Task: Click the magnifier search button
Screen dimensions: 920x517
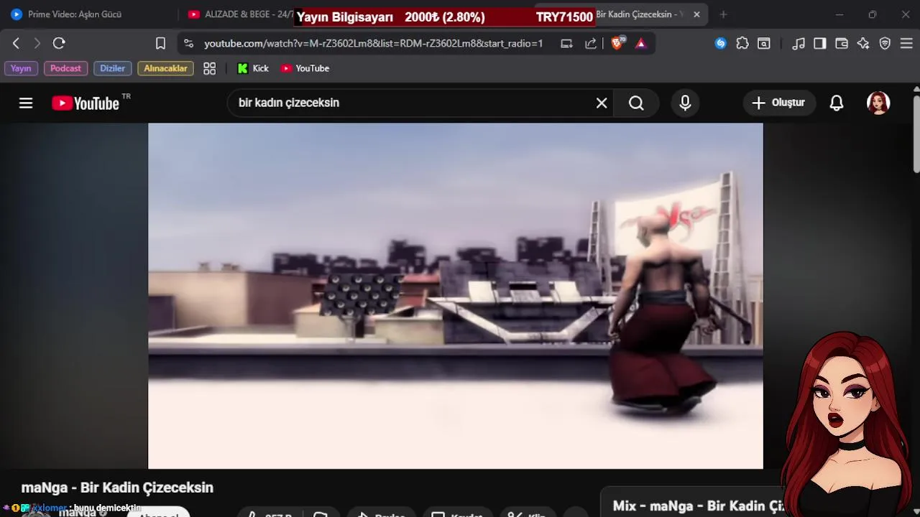Action: (x=636, y=103)
